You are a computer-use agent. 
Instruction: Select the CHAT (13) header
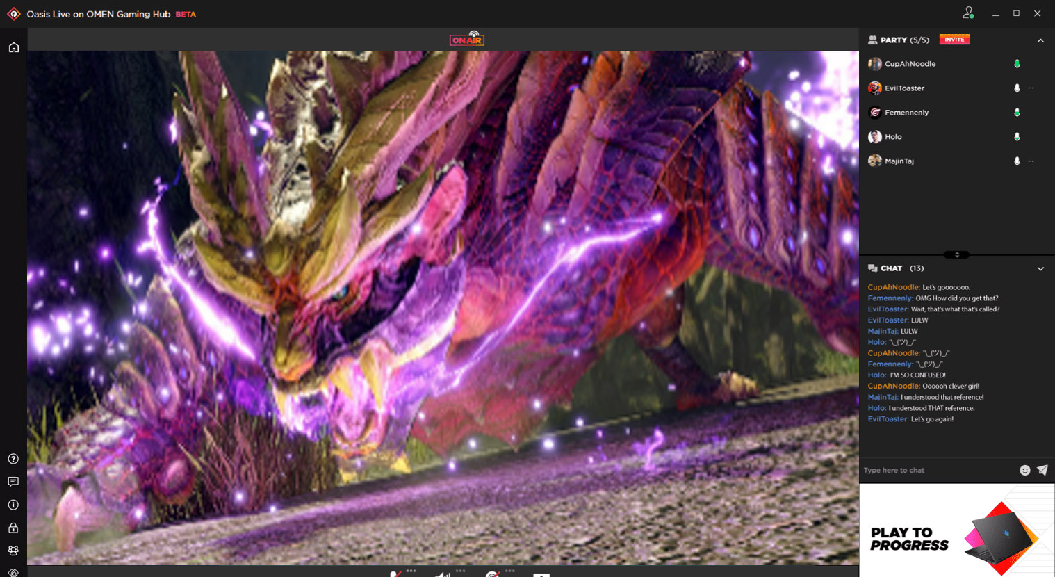pos(902,268)
